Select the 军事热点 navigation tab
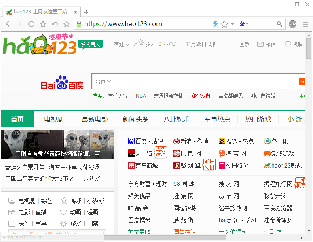This screenshot has height=242, width=313. [x=218, y=119]
